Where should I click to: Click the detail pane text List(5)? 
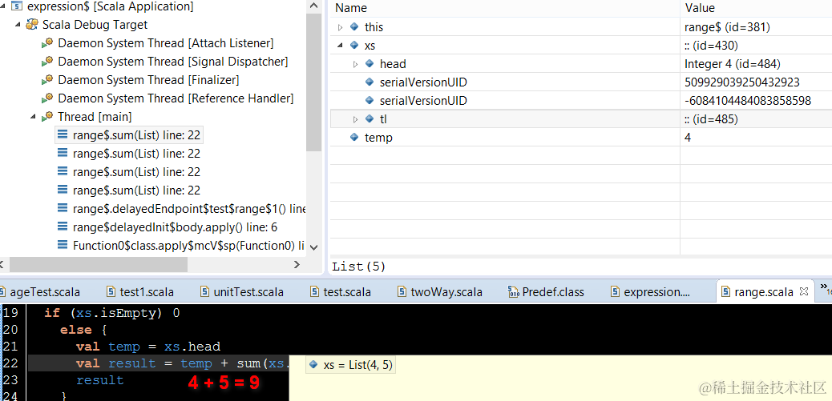click(359, 267)
